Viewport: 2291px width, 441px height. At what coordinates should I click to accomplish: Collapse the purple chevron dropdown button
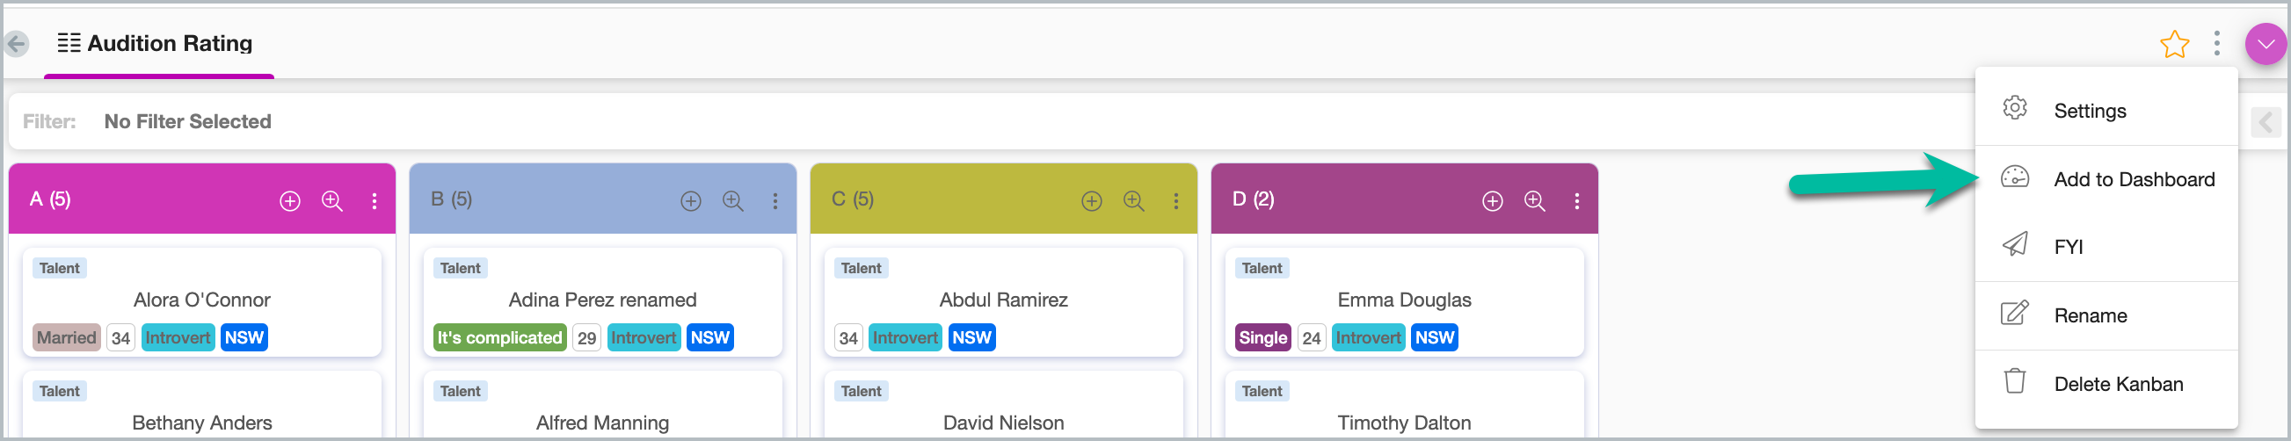click(x=2265, y=44)
